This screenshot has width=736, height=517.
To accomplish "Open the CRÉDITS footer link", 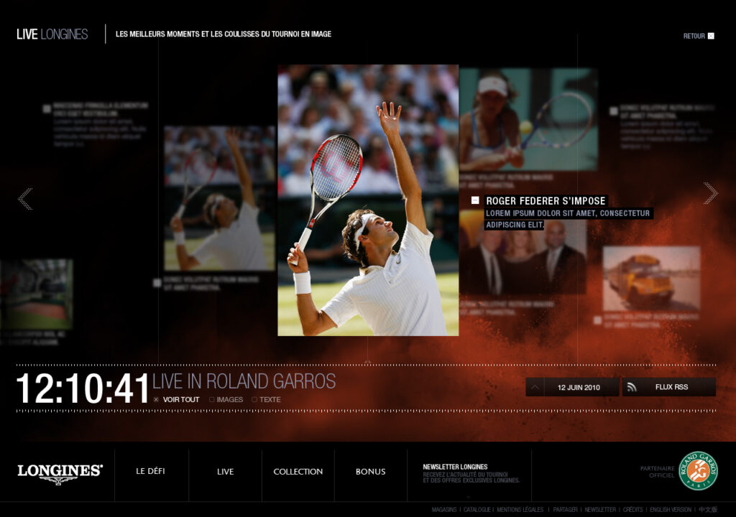I will pos(632,510).
